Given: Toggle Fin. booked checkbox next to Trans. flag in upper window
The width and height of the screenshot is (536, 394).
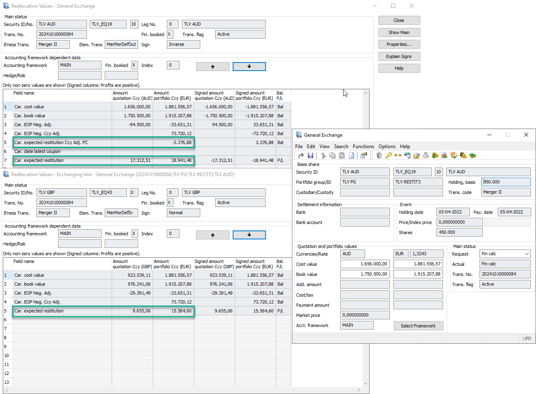Looking at the screenshot, I should [x=170, y=34].
